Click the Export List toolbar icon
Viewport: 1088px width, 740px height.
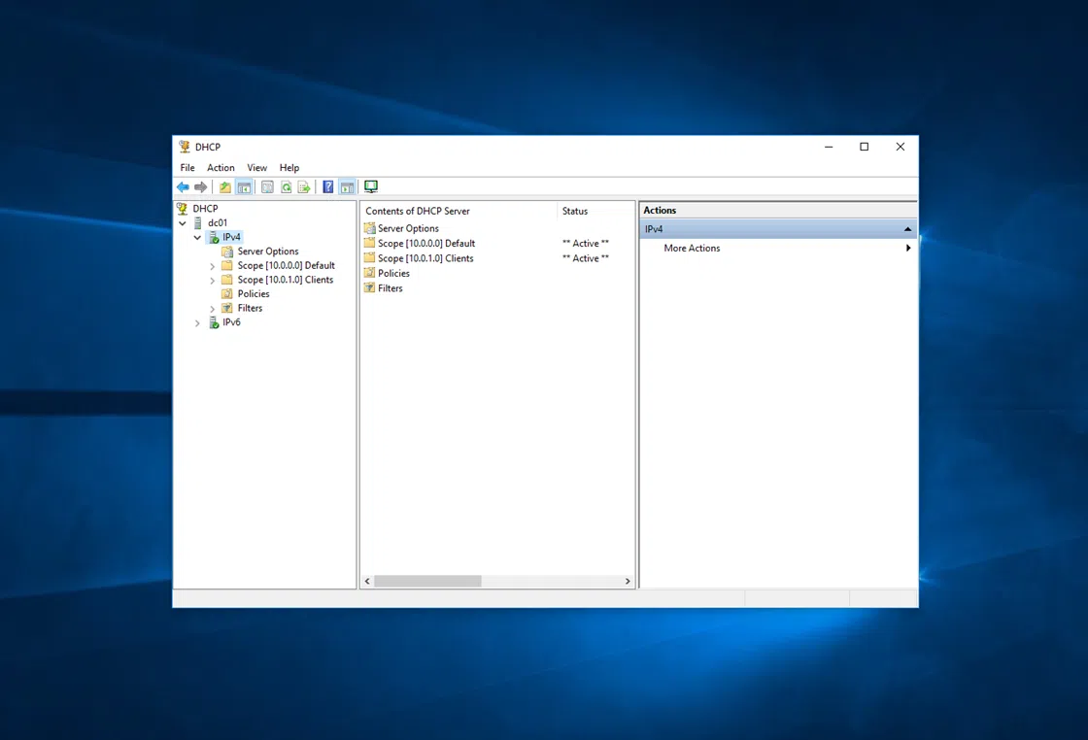point(304,186)
